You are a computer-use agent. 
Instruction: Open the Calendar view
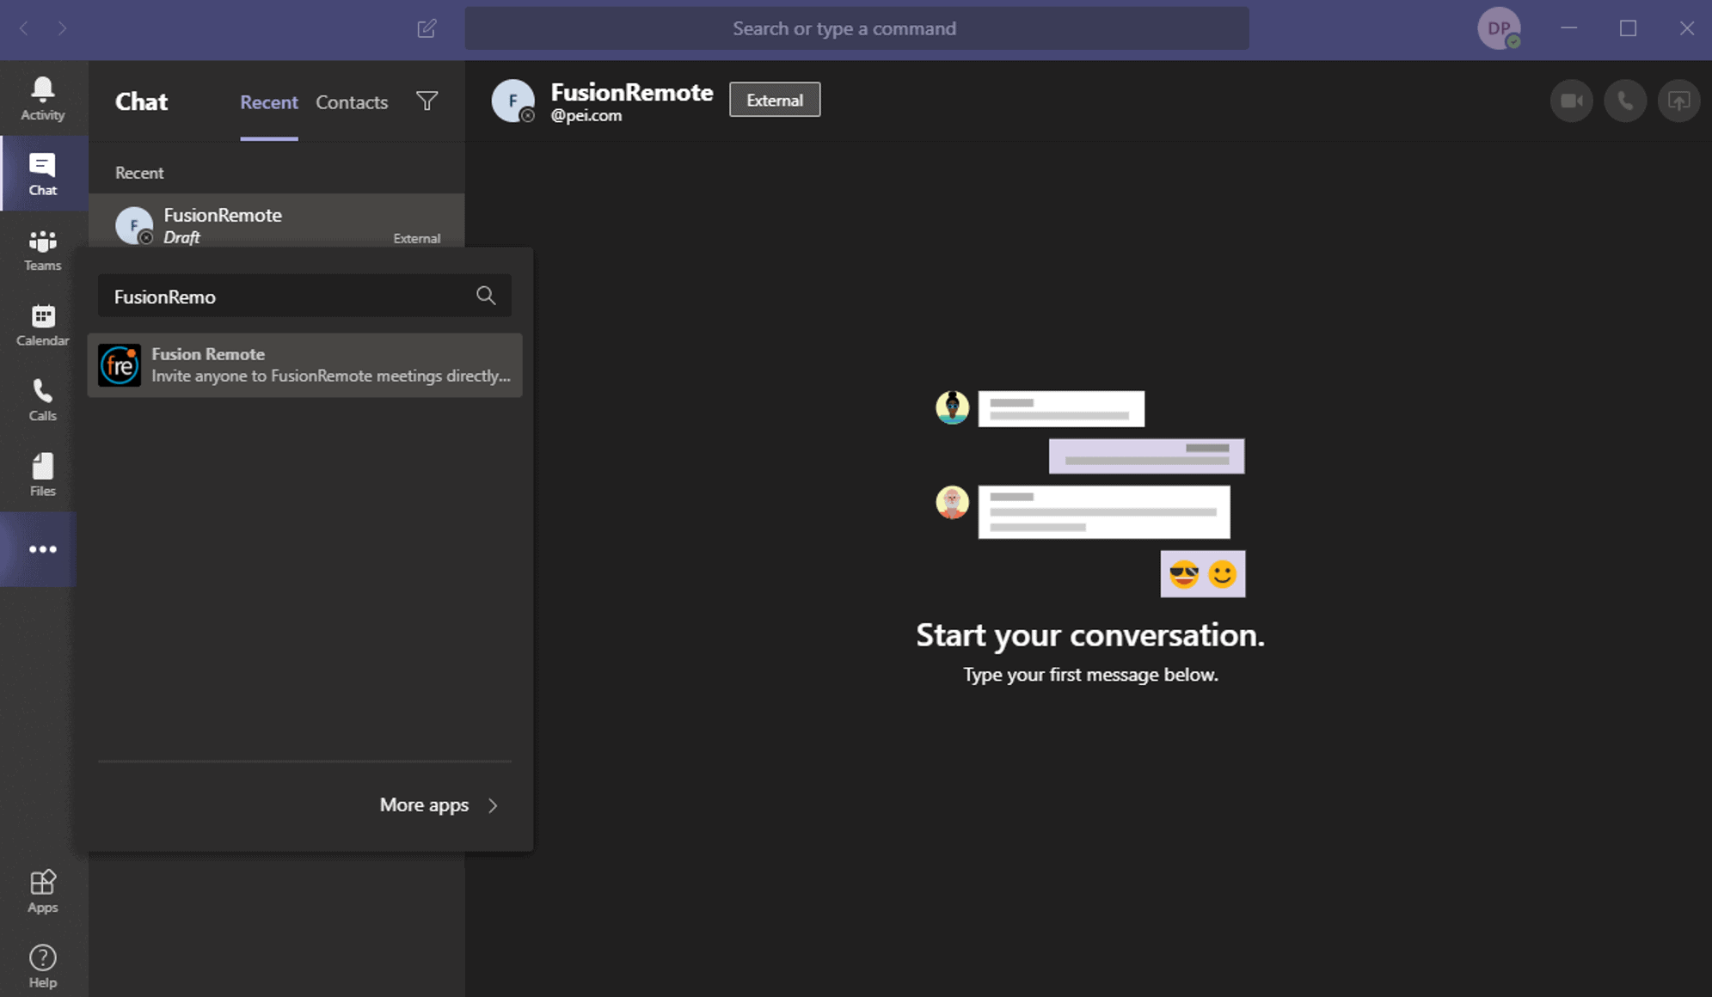click(x=42, y=325)
